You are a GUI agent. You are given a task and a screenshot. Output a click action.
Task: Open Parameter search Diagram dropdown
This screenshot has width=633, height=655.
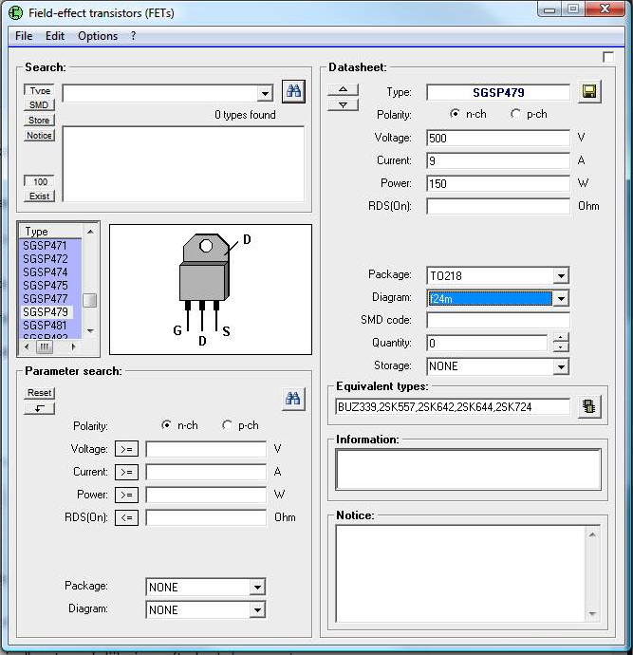257,610
